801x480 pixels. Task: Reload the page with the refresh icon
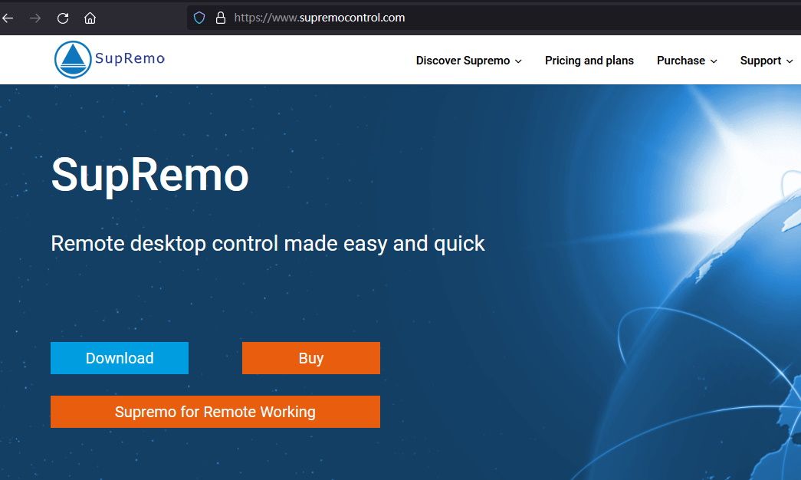(x=63, y=18)
